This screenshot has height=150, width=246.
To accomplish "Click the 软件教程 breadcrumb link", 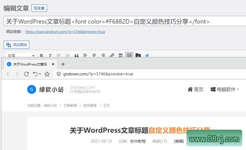I will point(90,106).
